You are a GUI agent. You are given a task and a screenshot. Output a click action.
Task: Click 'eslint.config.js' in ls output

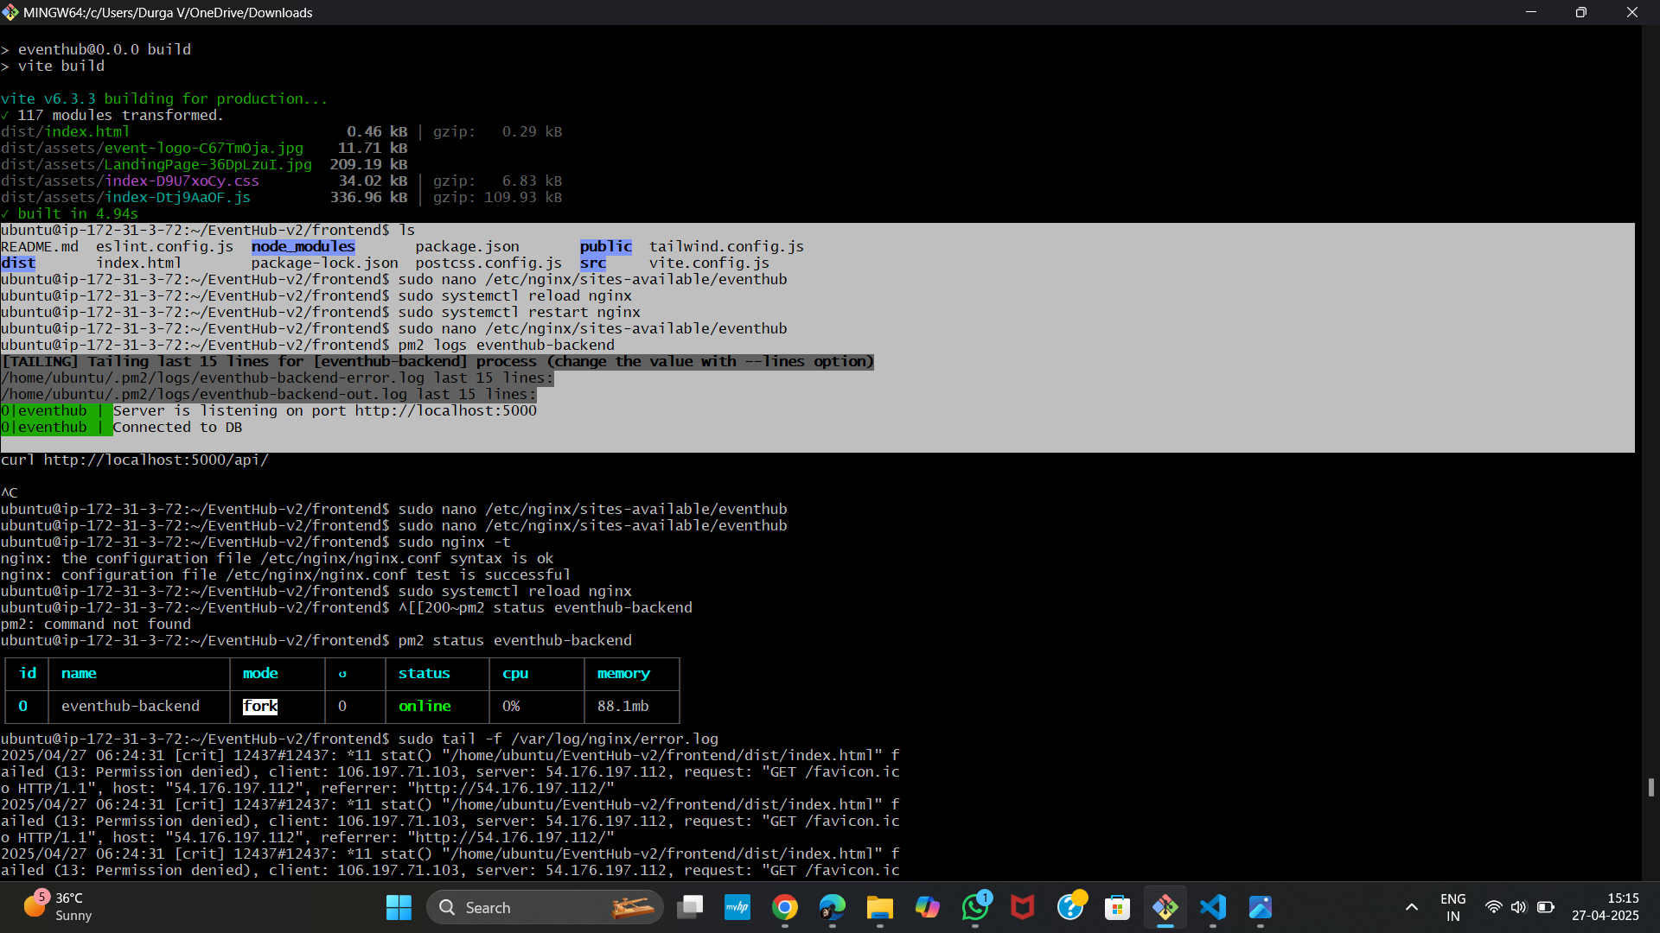(165, 246)
